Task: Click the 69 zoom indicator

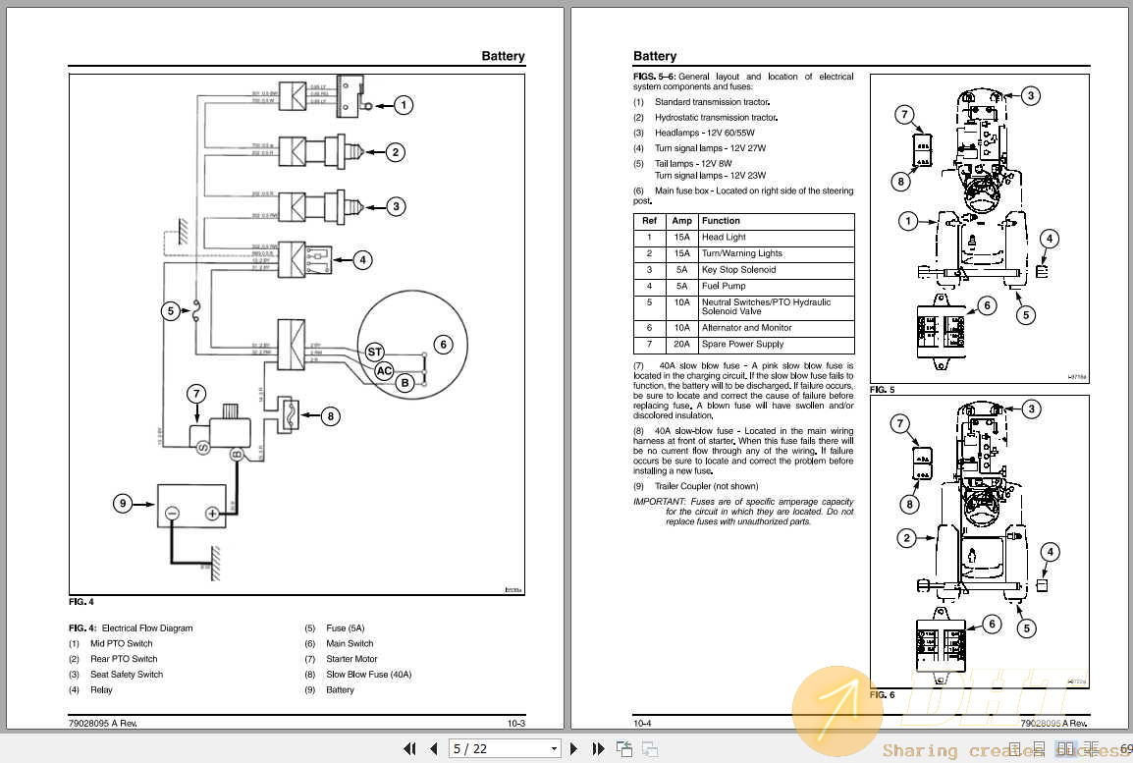Action: tap(1126, 748)
